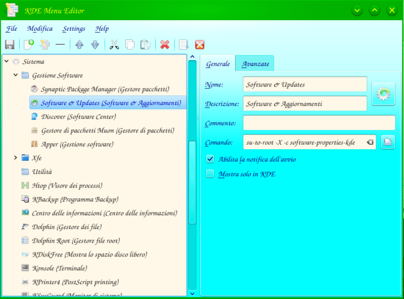Select KDiskFree disk space entry
The image size is (404, 299).
click(x=89, y=254)
